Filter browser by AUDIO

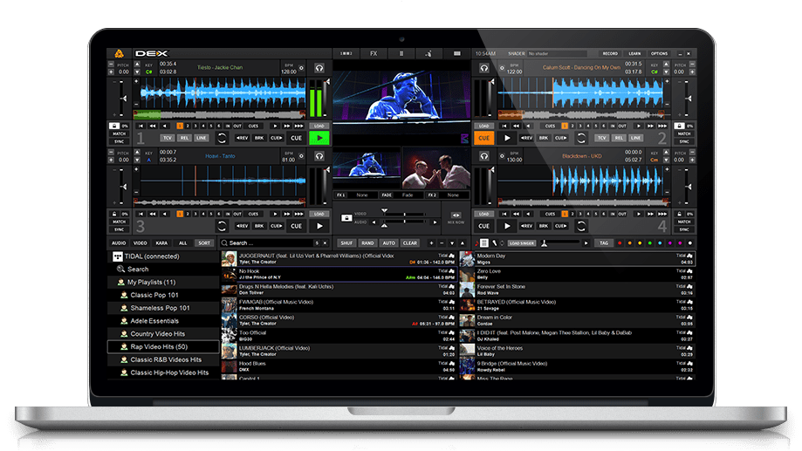click(x=119, y=243)
